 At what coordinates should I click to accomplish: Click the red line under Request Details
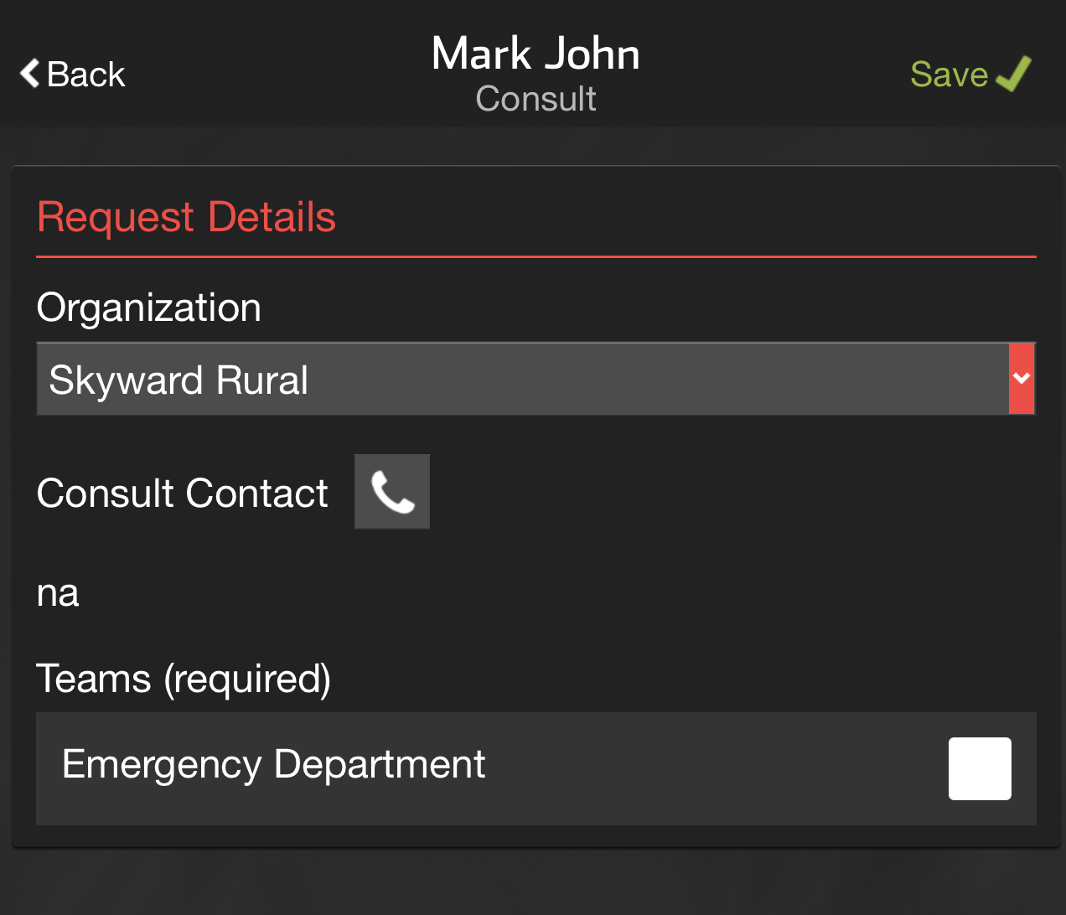pyautogui.click(x=536, y=256)
